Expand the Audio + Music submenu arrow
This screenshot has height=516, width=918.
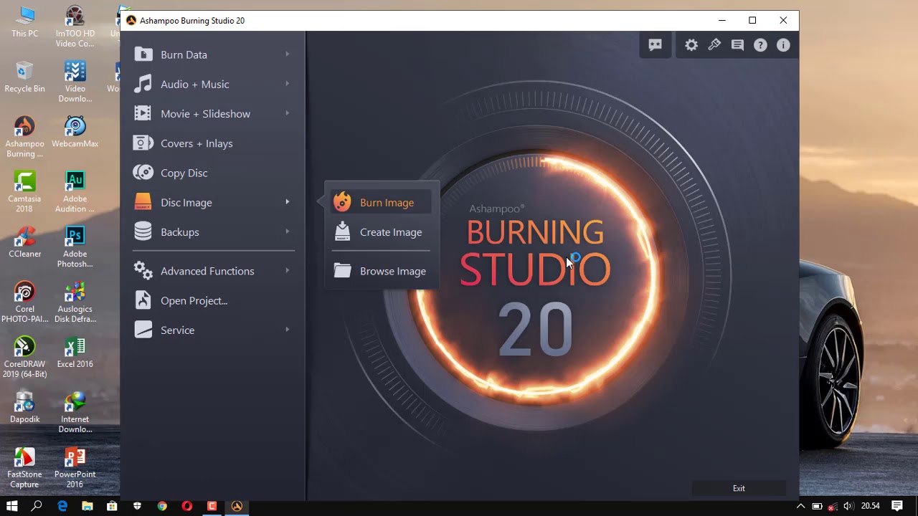(287, 84)
